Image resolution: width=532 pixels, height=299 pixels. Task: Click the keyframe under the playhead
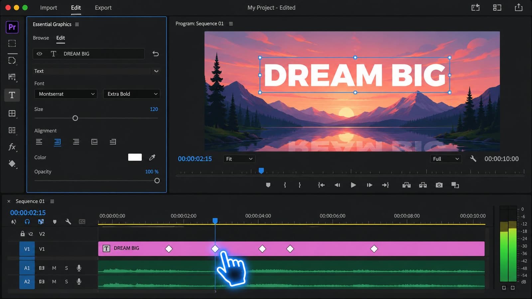(x=215, y=249)
